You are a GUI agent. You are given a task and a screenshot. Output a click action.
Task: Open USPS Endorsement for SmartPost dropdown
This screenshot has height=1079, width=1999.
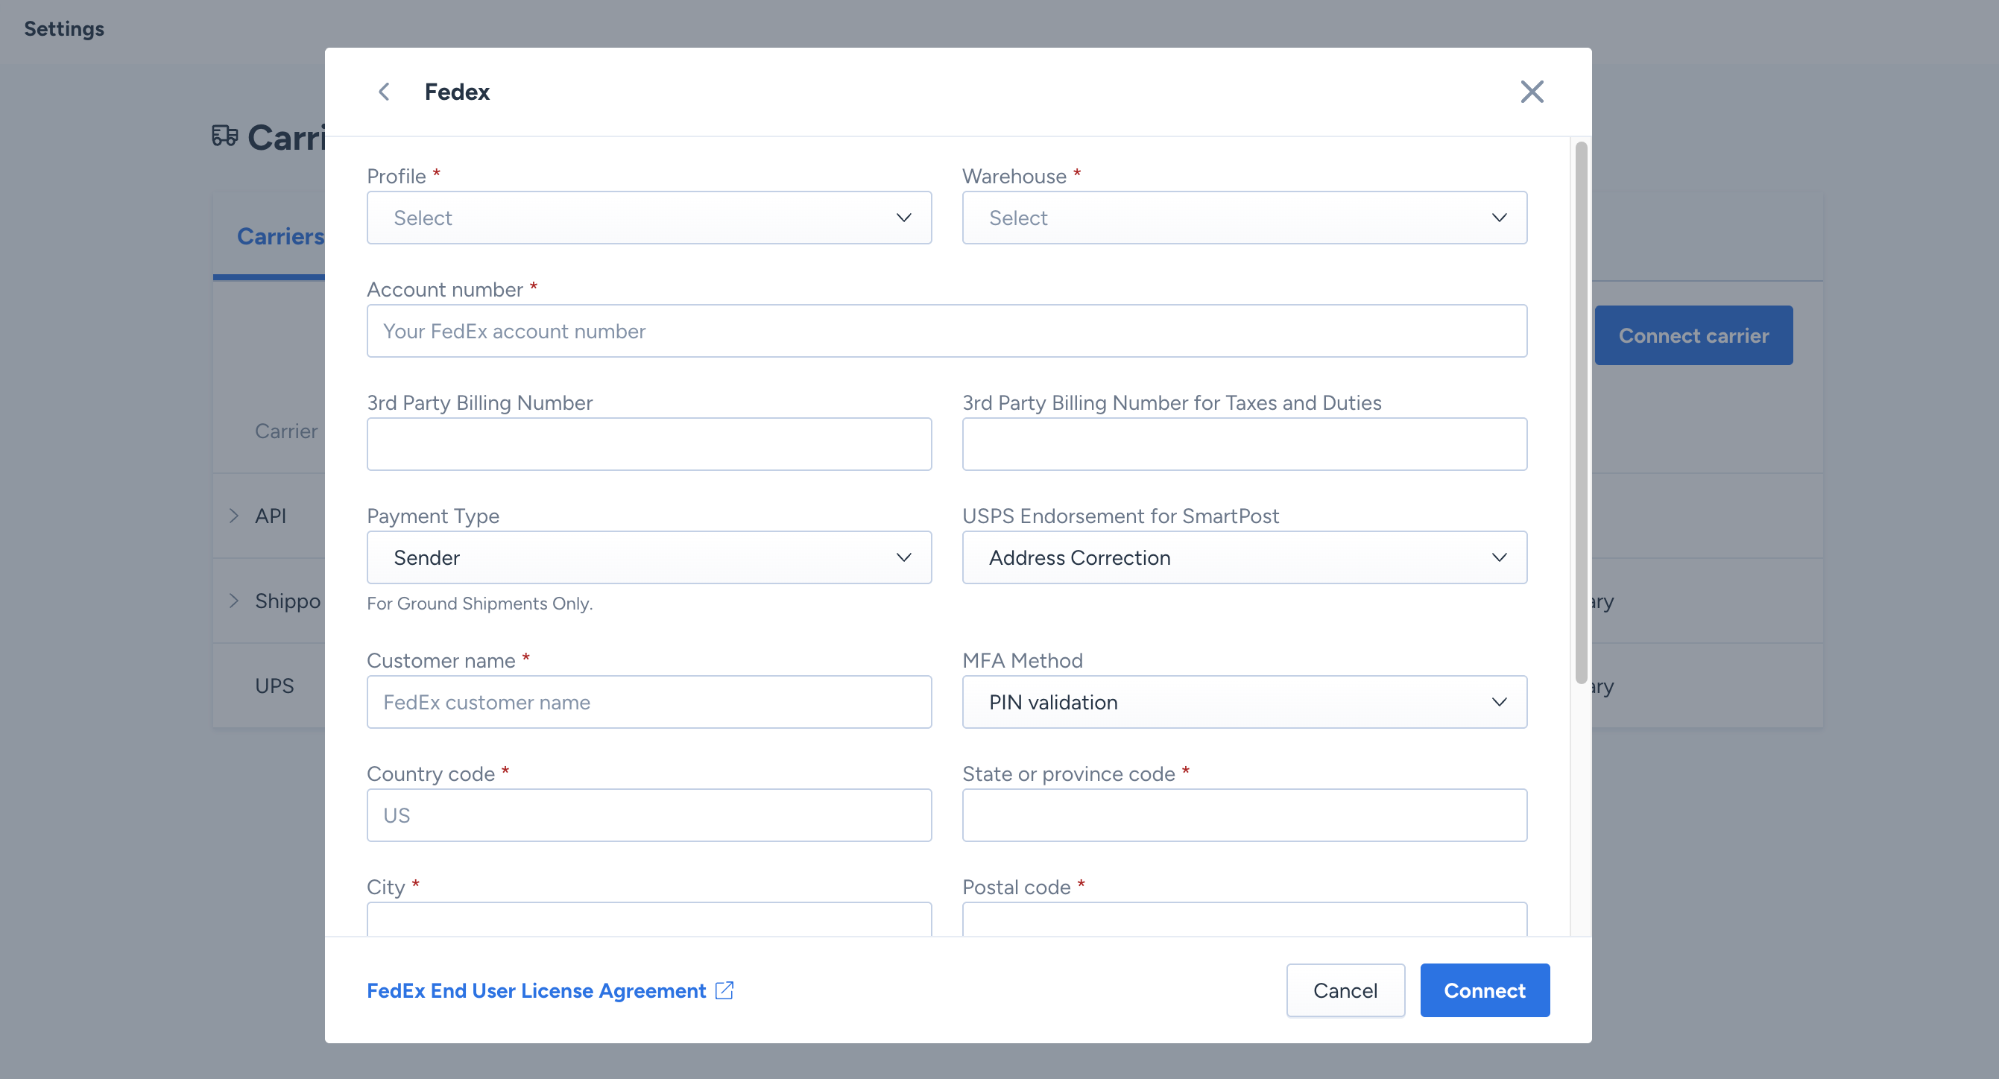[1244, 557]
